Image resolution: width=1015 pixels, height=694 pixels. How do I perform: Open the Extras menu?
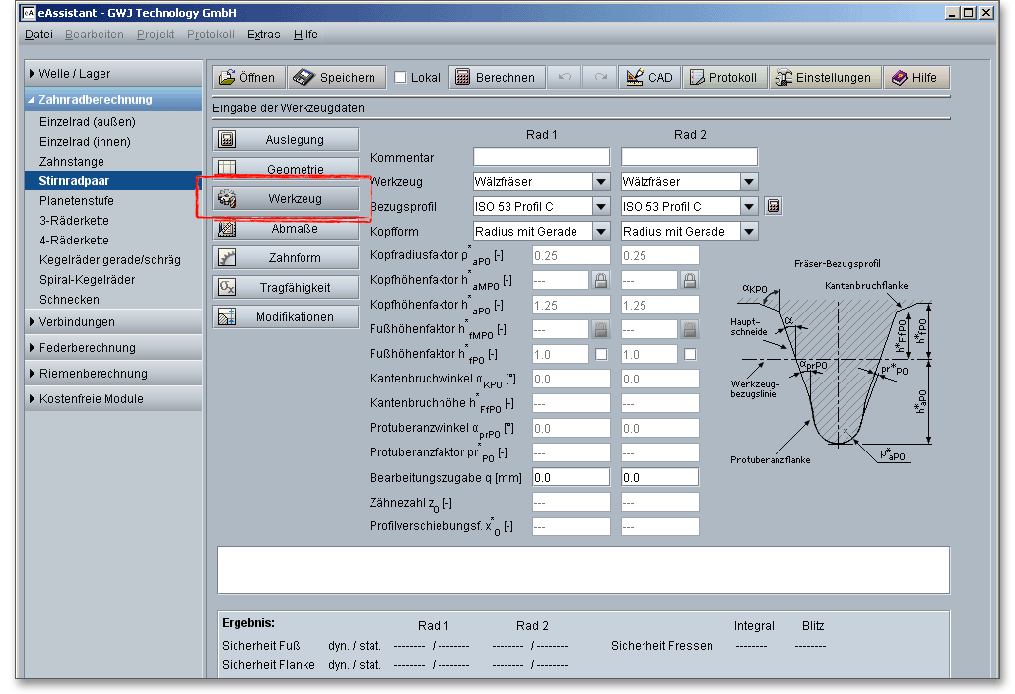(263, 35)
